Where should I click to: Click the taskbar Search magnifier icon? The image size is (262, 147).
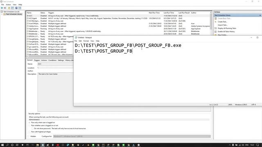[7, 145]
